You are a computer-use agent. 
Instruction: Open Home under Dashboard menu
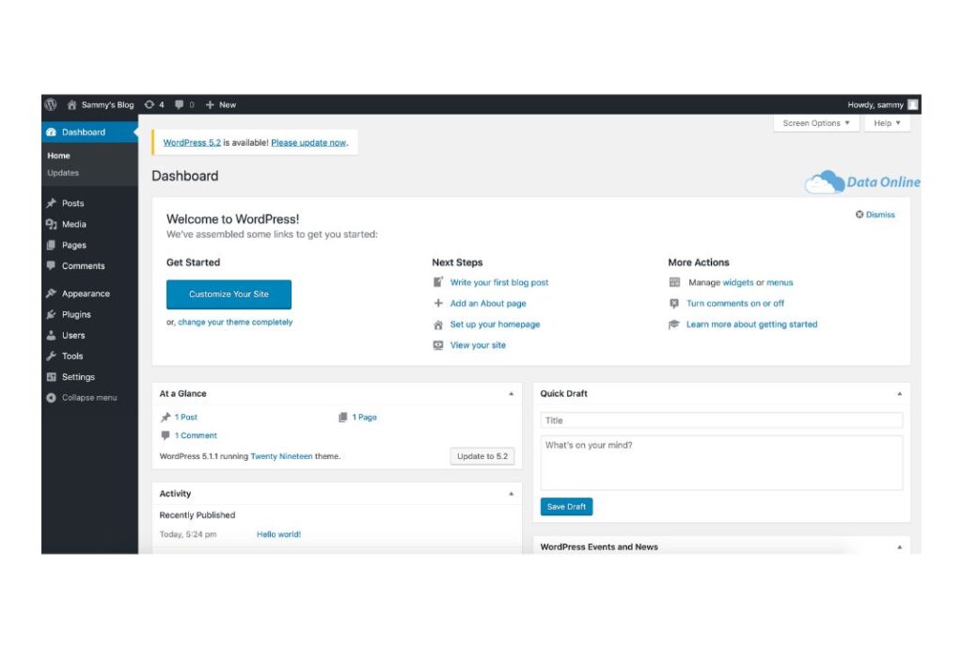[58, 156]
